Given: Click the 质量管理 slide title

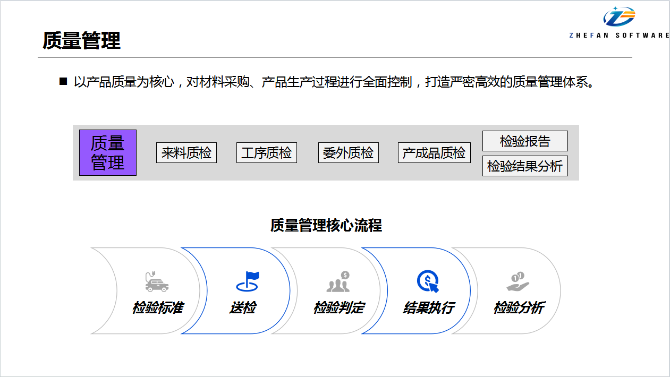Looking at the screenshot, I should pyautogui.click(x=82, y=40).
